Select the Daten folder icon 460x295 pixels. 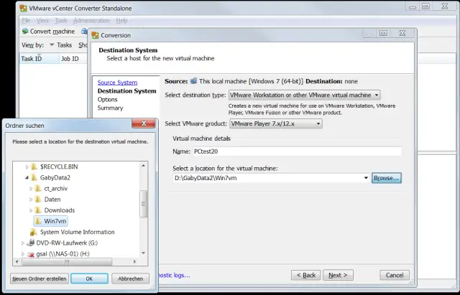[x=38, y=200]
